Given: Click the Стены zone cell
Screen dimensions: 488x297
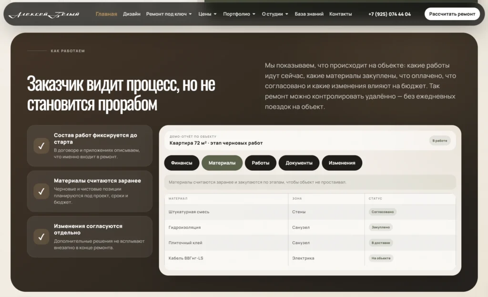Looking at the screenshot, I should coord(326,212).
